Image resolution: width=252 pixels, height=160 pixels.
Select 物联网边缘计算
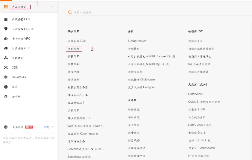tap(198, 72)
